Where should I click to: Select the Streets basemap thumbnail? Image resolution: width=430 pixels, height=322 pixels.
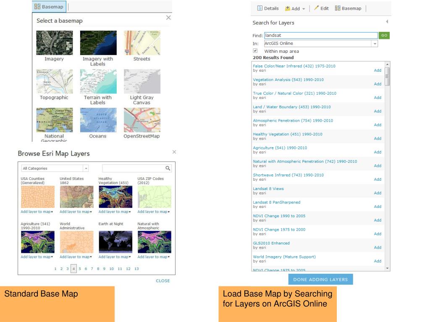[x=142, y=43]
